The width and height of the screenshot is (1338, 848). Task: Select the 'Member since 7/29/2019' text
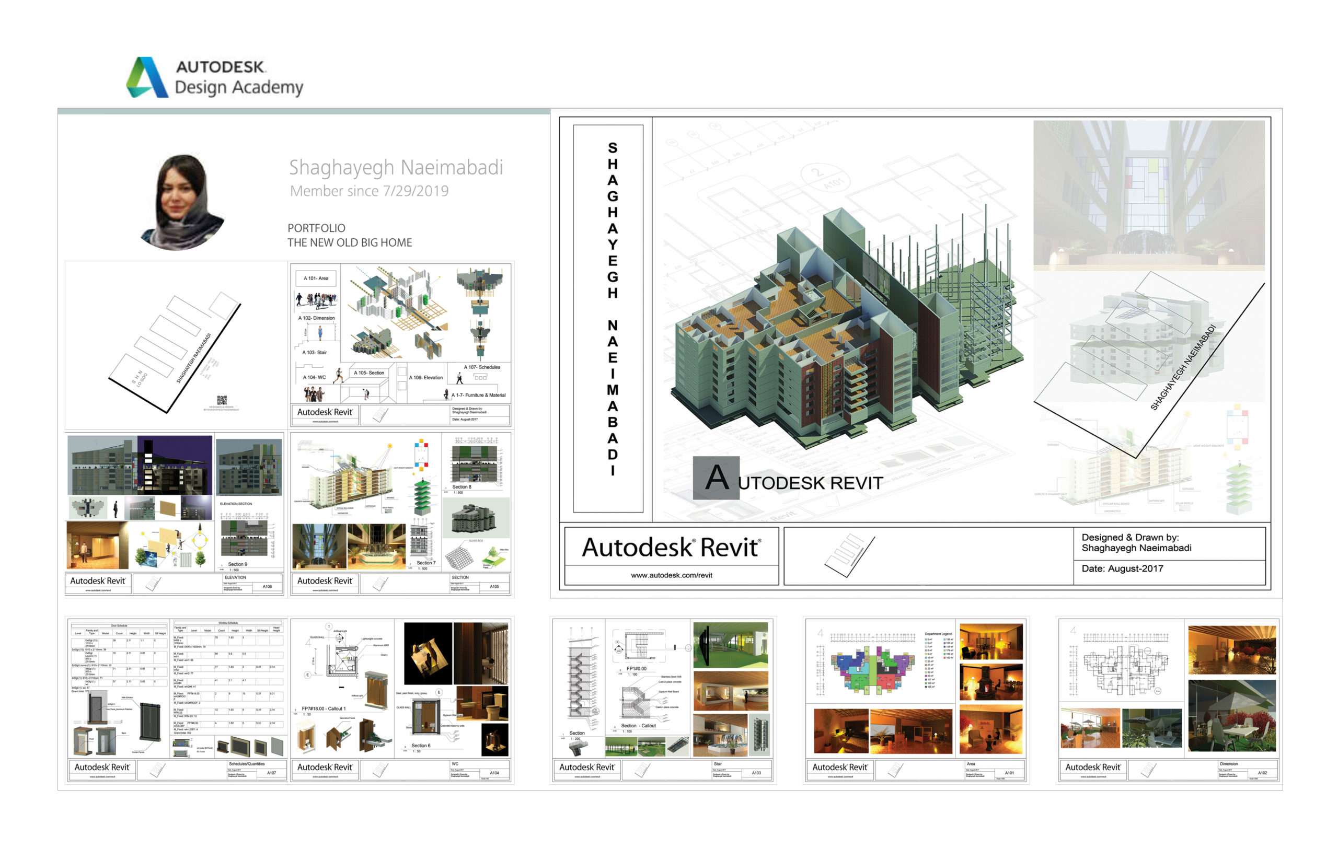point(369,191)
